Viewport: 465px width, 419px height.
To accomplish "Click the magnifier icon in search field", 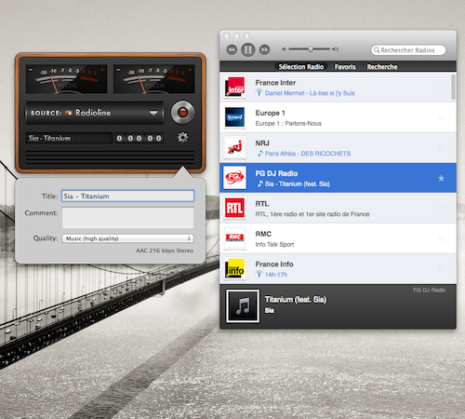I will click(377, 50).
